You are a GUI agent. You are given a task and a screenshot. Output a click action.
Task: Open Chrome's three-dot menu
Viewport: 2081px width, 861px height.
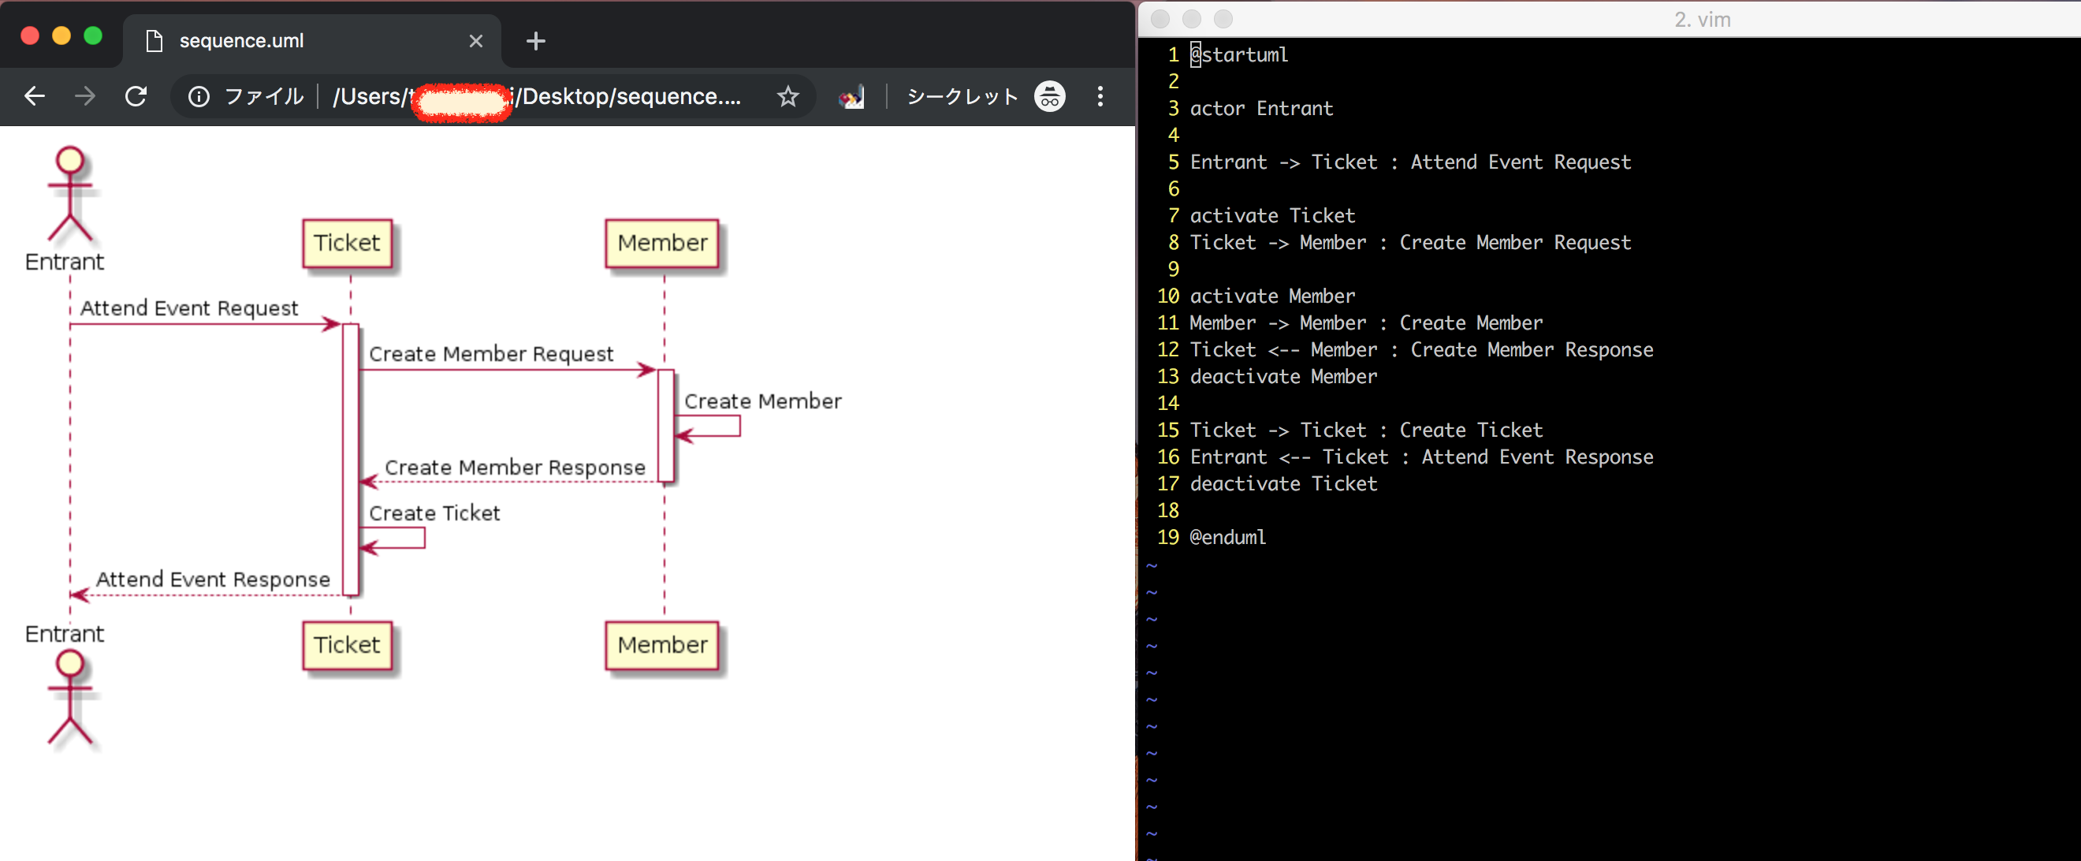(x=1100, y=96)
